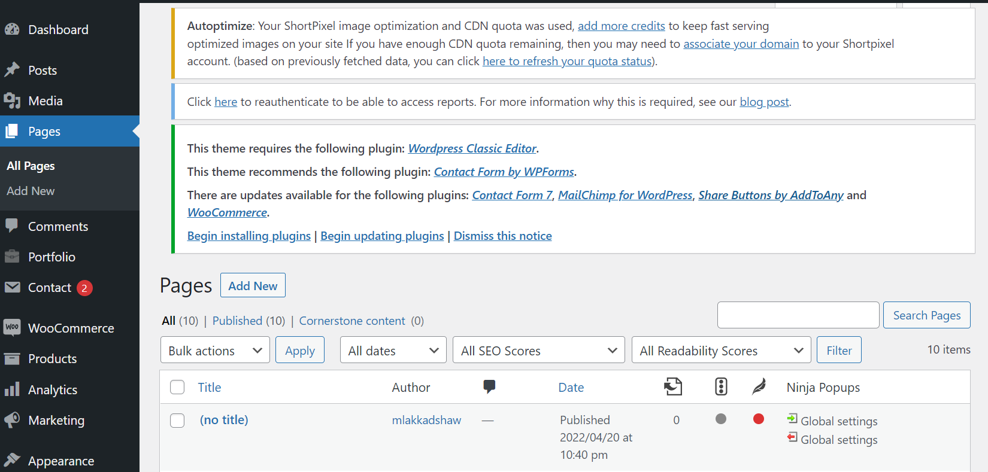The width and height of the screenshot is (988, 472).
Task: Click the Comments speech bubble sidebar icon
Action: (12, 226)
